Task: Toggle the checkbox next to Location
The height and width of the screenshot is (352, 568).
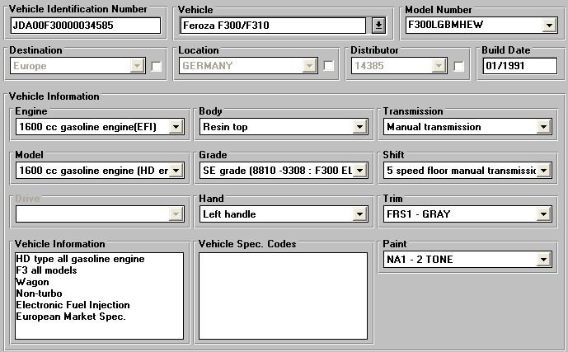Action: 329,66
